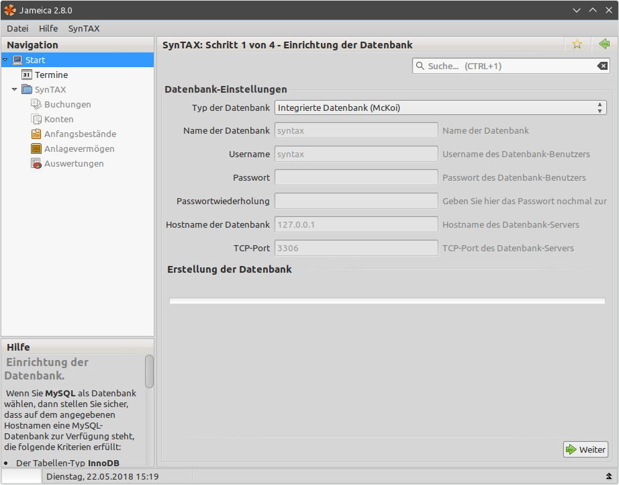
Task: Click the Weiter button
Action: click(585, 449)
